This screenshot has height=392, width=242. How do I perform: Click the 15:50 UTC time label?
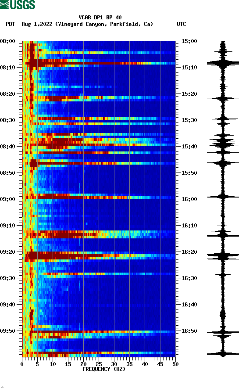189,173
